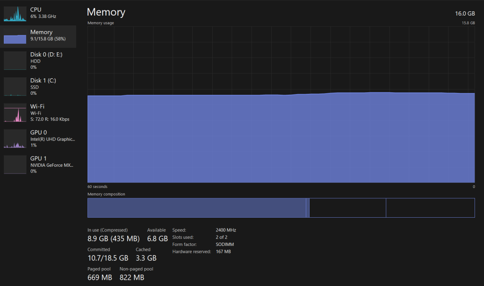Click the '10.7/18.5 GB' committed value
The height and width of the screenshot is (286, 484).
[108, 258]
